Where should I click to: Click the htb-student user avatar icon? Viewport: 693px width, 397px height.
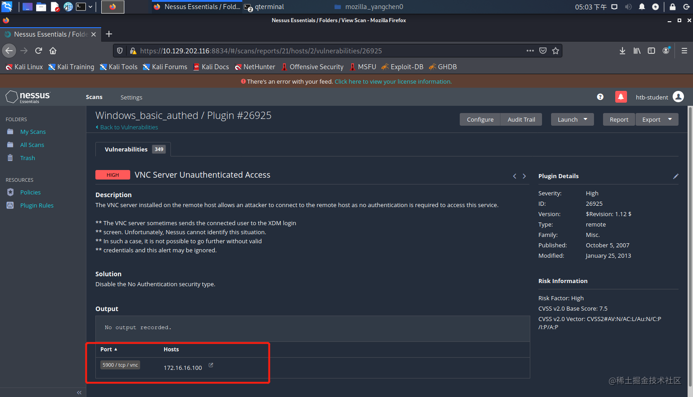[678, 97]
